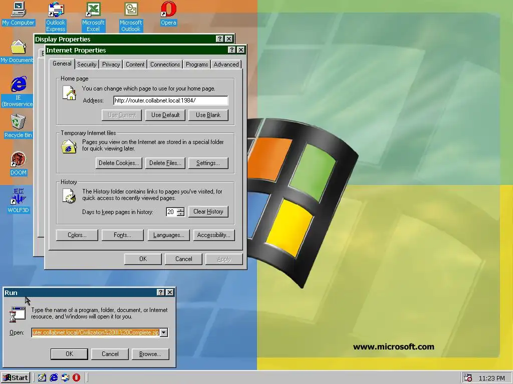Select the Outlook Express desktop shortcut
The image size is (513, 384).
point(56,17)
